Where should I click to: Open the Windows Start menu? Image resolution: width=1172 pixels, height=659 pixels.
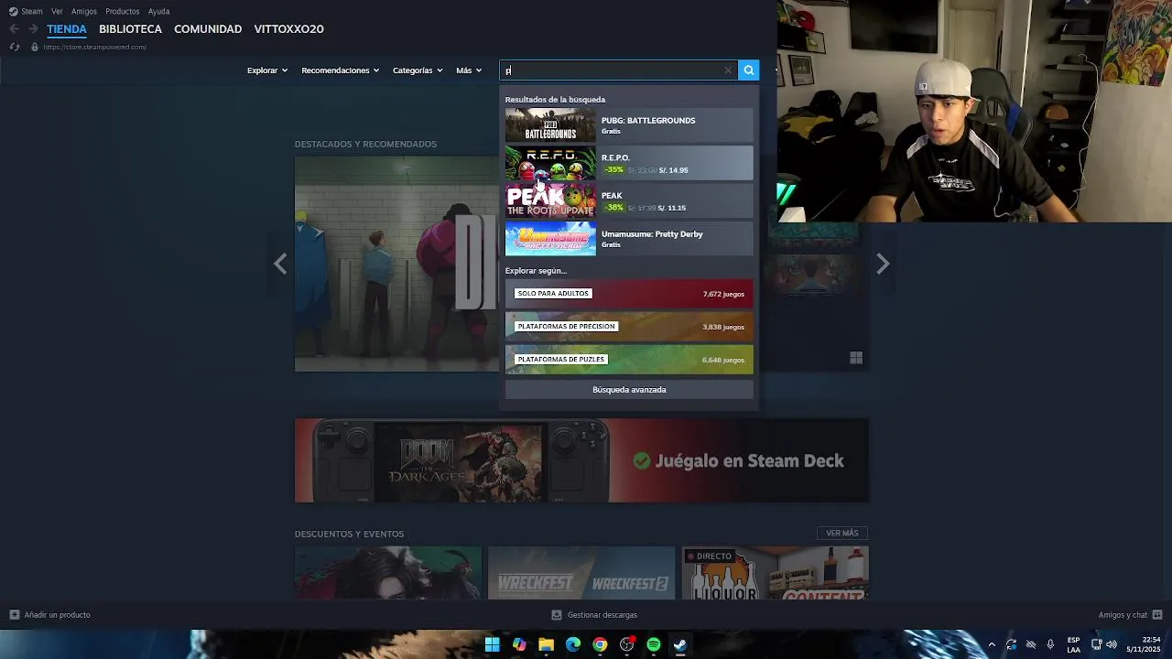492,644
